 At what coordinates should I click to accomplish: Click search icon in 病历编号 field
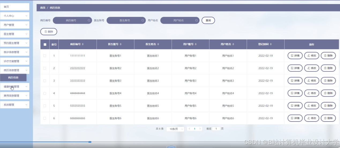(89, 20)
